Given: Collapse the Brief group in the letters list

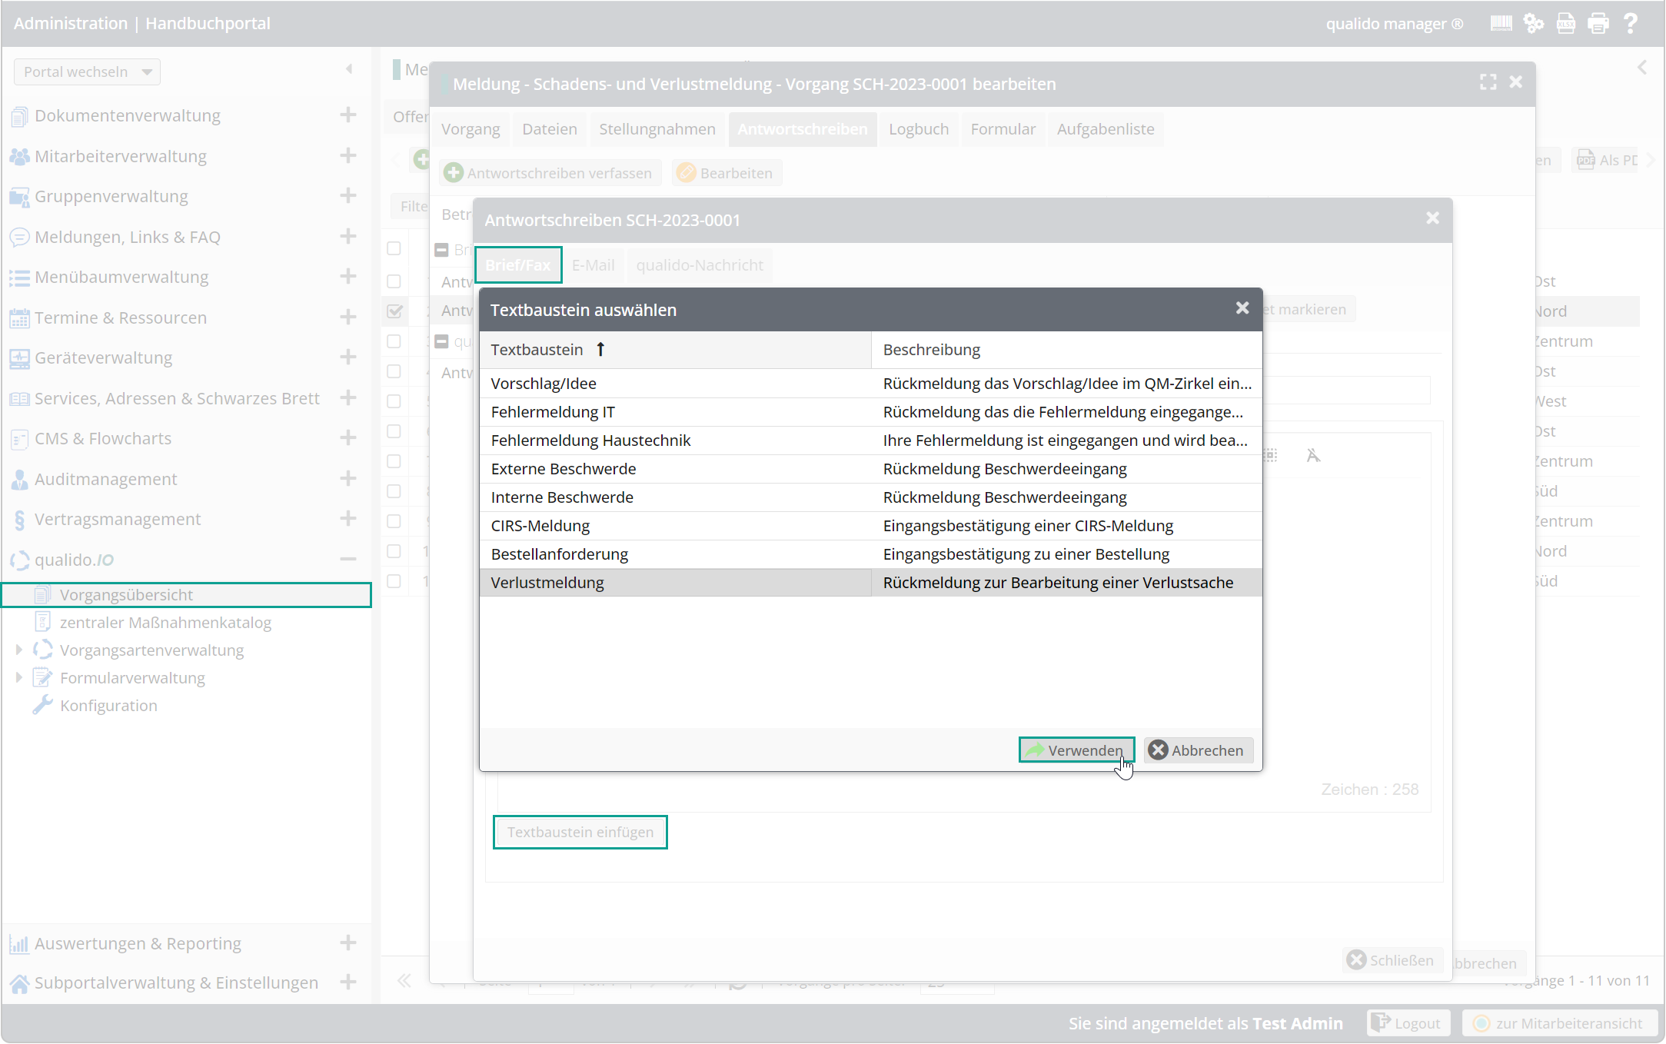Looking at the screenshot, I should point(441,250).
